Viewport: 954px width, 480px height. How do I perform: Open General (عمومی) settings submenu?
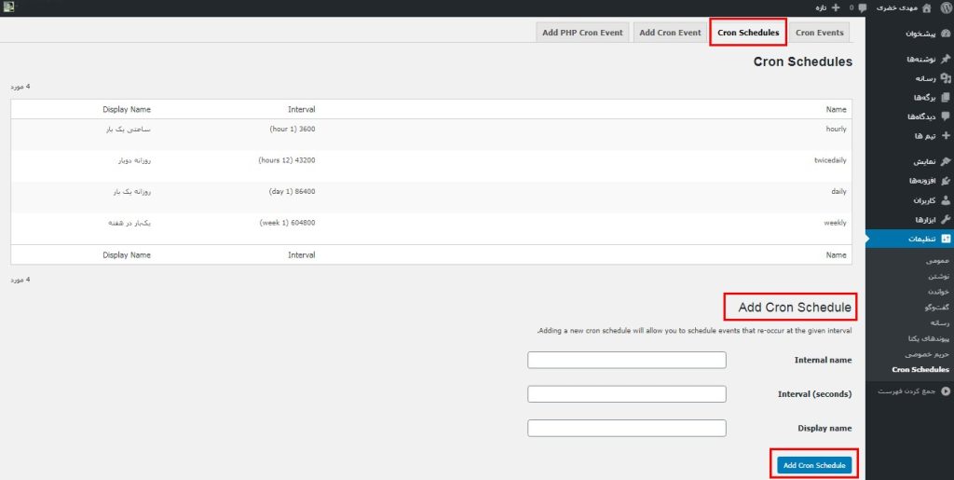(937, 260)
